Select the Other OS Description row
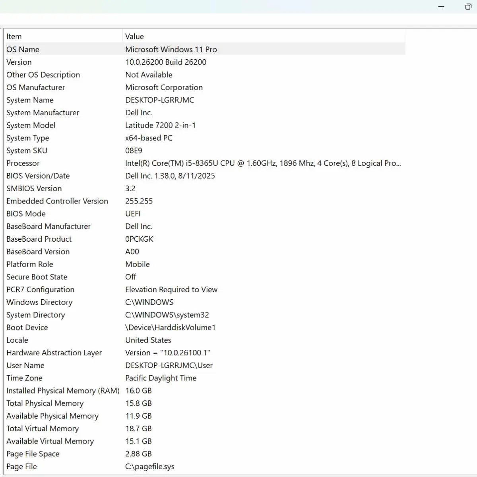 click(x=204, y=75)
